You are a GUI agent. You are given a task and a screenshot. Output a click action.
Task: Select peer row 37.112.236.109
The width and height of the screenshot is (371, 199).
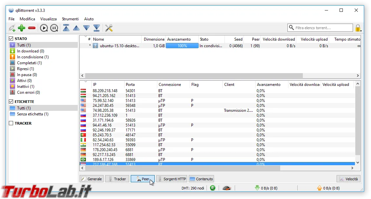(217, 115)
